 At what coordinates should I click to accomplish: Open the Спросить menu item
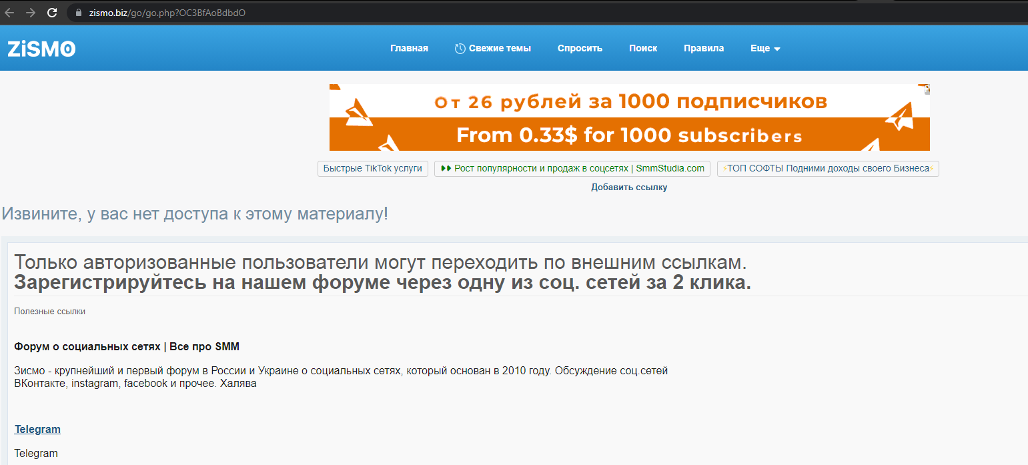pyautogui.click(x=580, y=48)
